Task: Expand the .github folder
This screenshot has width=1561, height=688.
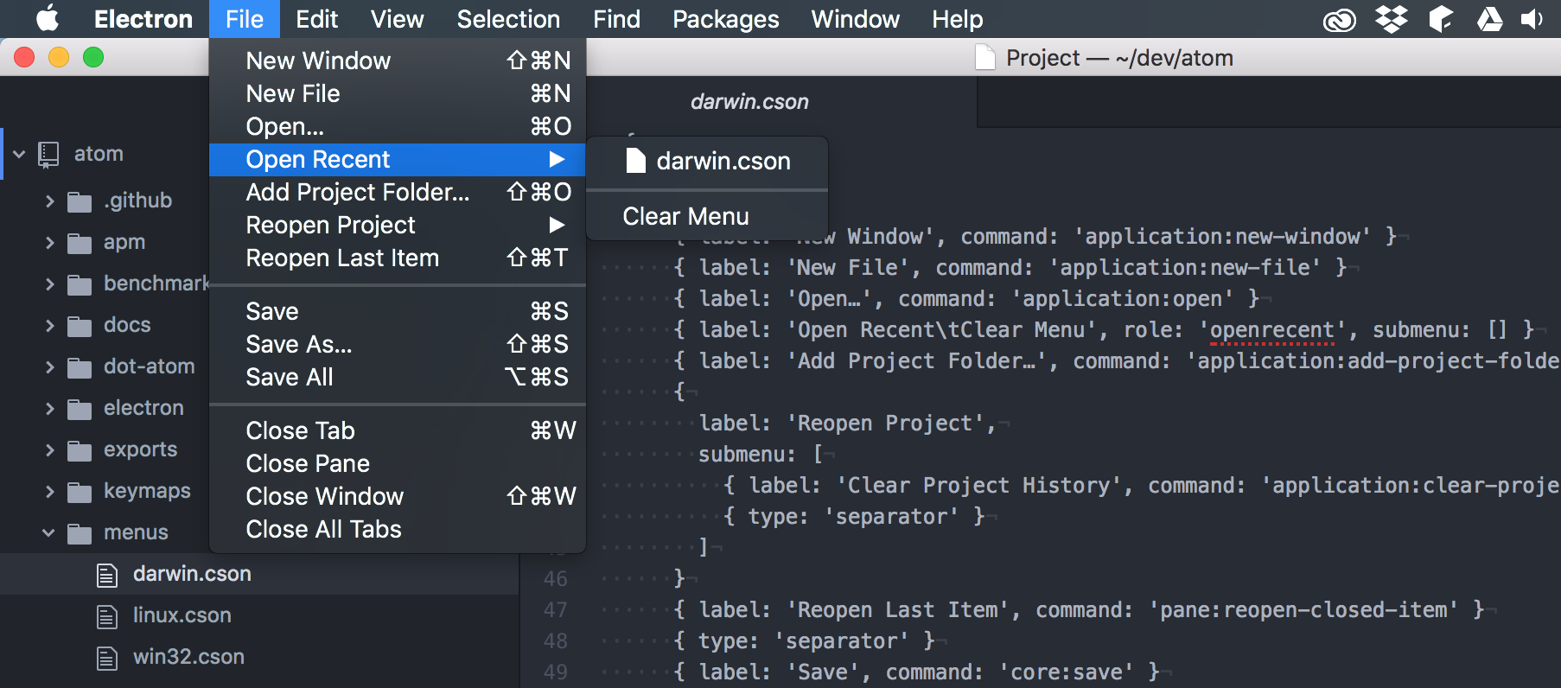Action: click(x=49, y=201)
